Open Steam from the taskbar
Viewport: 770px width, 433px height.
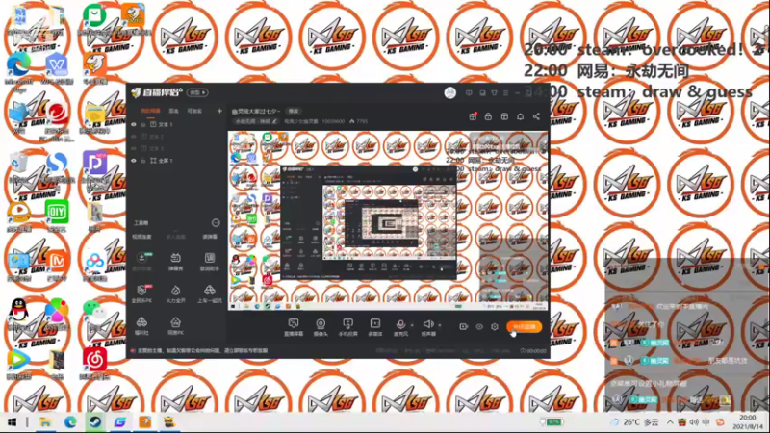click(x=94, y=422)
